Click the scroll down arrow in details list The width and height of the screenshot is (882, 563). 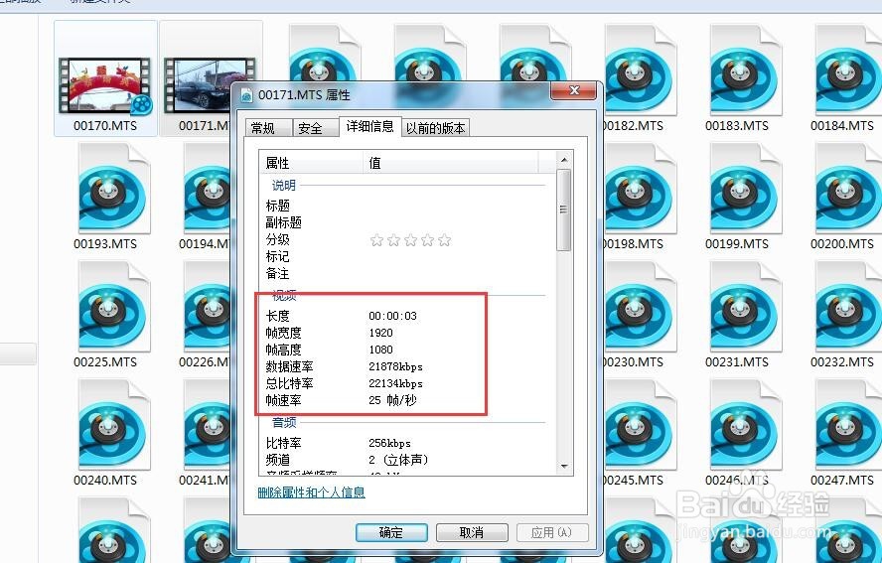pos(564,467)
